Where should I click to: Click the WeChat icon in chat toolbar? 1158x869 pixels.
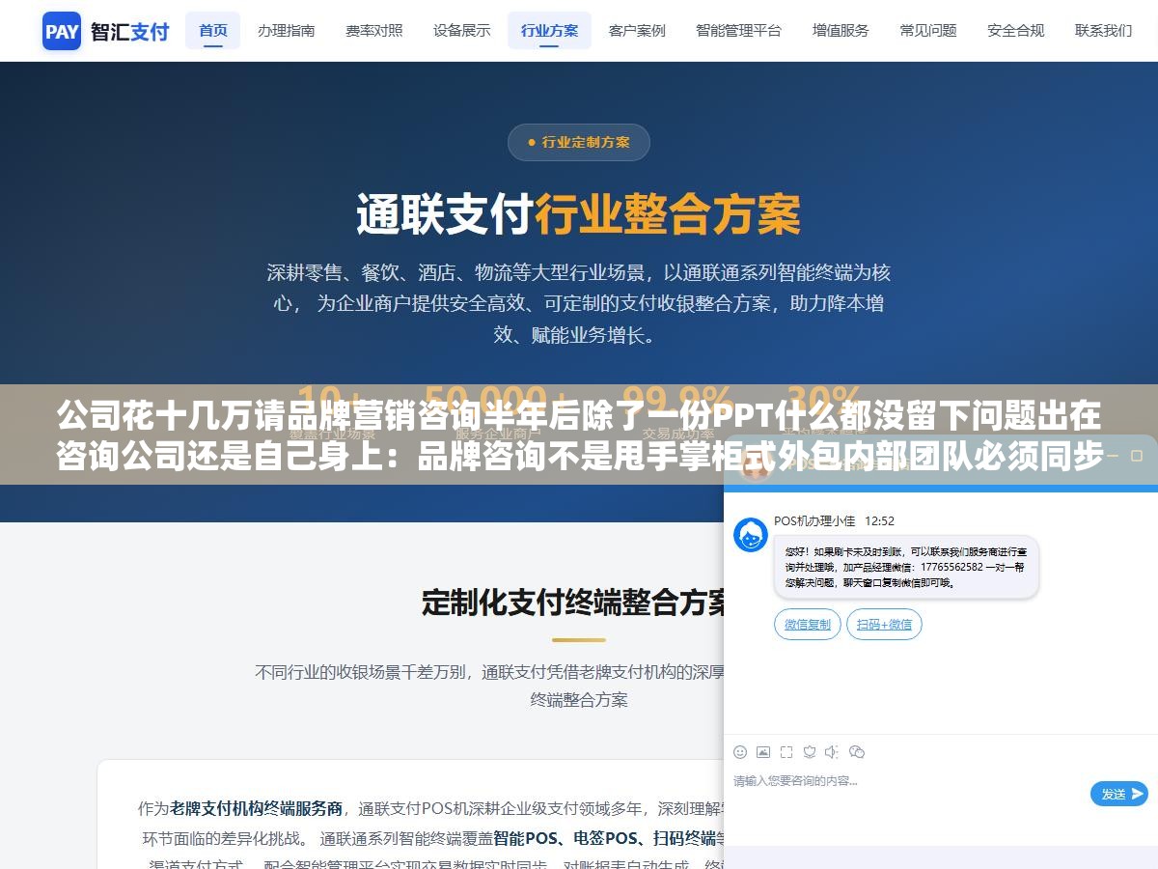(856, 751)
